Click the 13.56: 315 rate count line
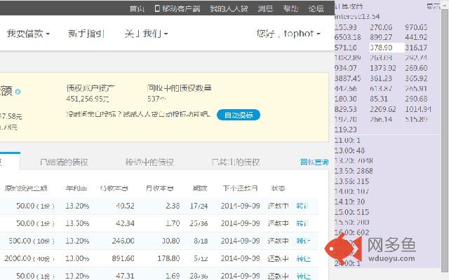The width and height of the screenshot is (449, 280). click(351, 181)
